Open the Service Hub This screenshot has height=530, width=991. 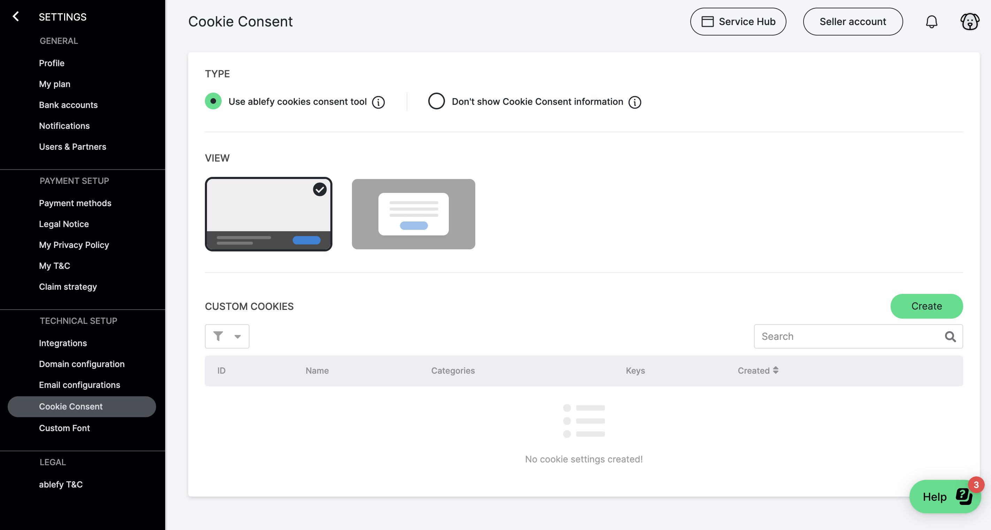[738, 22]
